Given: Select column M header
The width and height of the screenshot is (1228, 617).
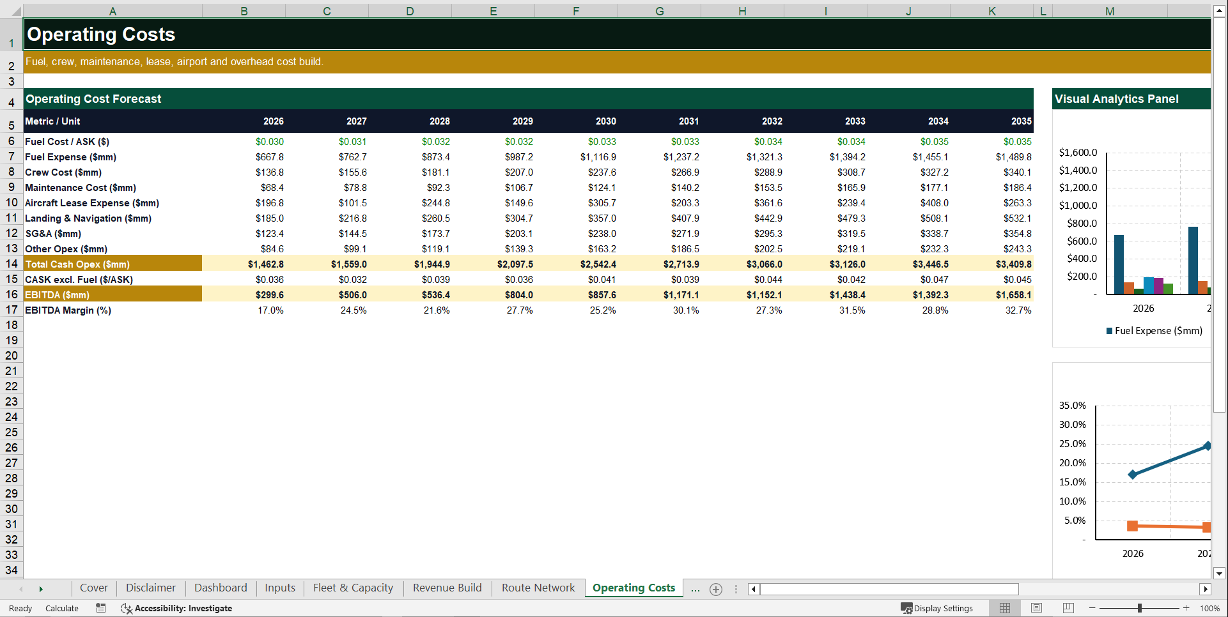Looking at the screenshot, I should (1110, 11).
